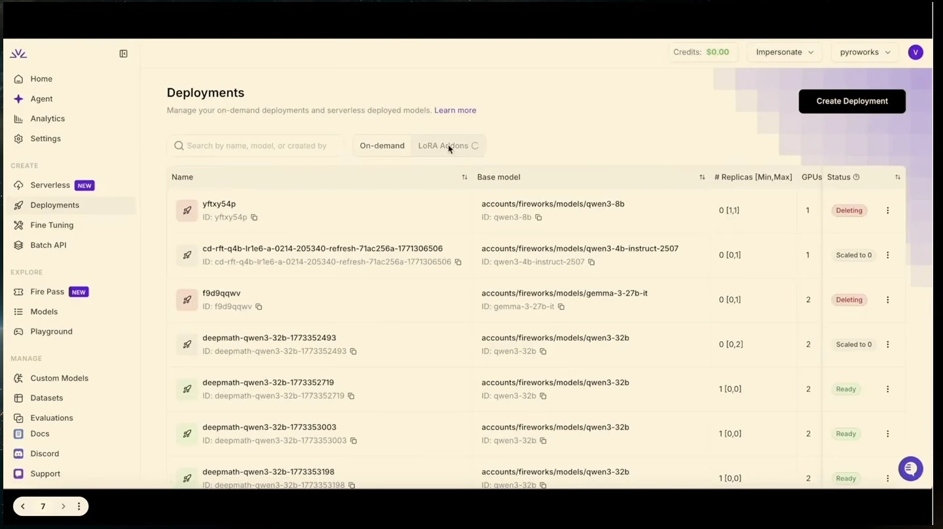
Task: Follow the Learn more link
Action: point(455,110)
